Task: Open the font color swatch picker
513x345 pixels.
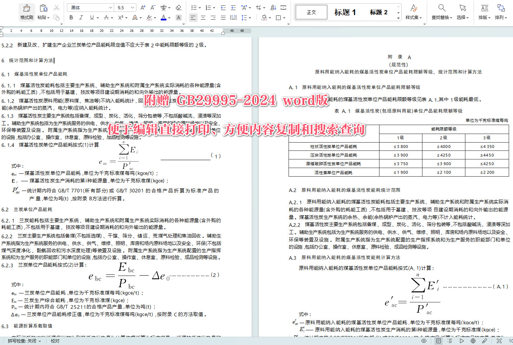Action: [164, 17]
